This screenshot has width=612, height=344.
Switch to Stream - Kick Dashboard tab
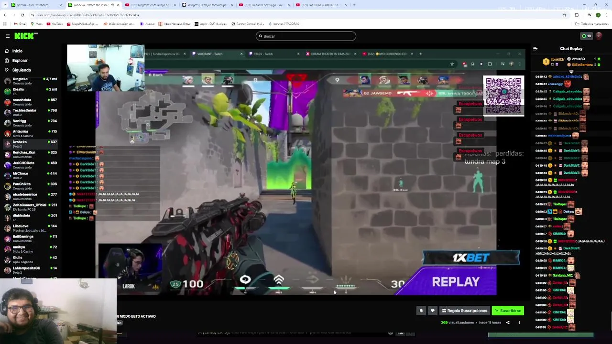[37, 5]
